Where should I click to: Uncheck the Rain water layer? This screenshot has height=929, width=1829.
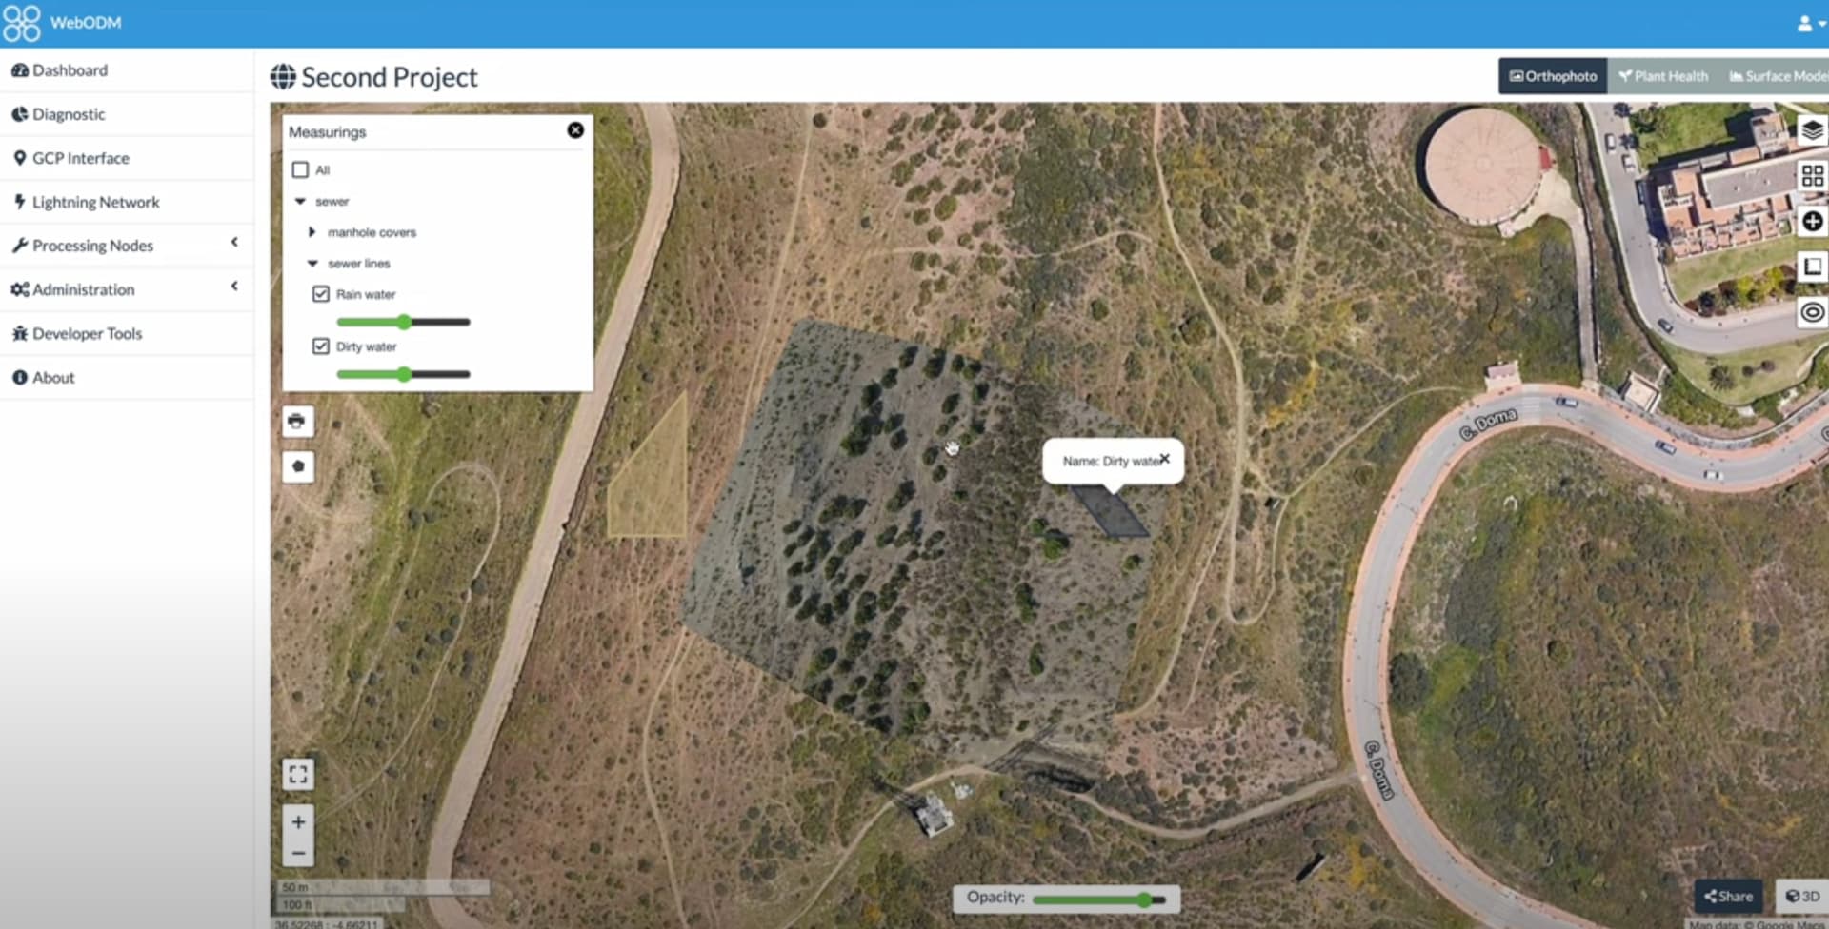click(320, 293)
